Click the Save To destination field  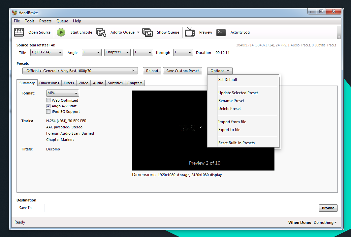click(x=180, y=208)
